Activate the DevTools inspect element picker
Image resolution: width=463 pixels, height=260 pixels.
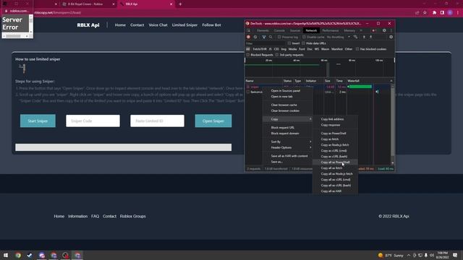click(x=249, y=30)
